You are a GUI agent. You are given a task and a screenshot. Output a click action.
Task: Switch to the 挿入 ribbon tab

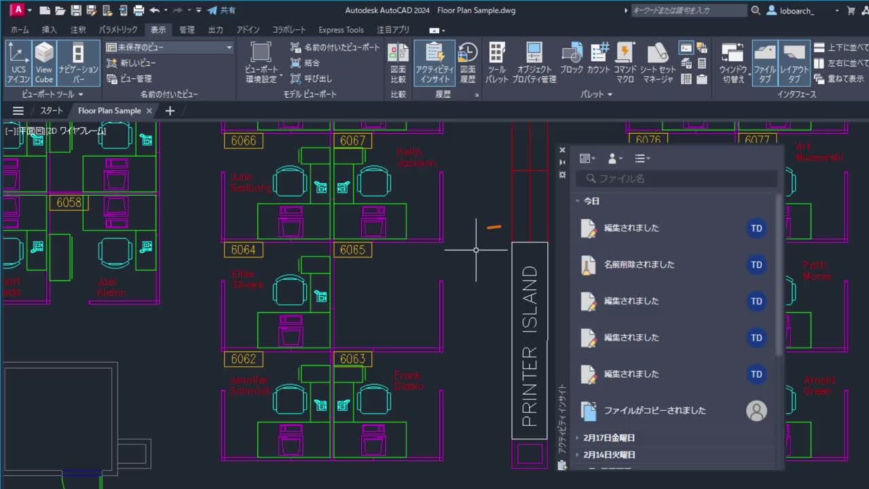pyautogui.click(x=50, y=30)
